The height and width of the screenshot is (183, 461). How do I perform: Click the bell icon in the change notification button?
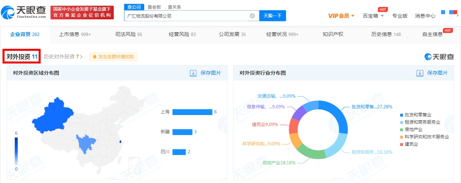pyautogui.click(x=95, y=57)
